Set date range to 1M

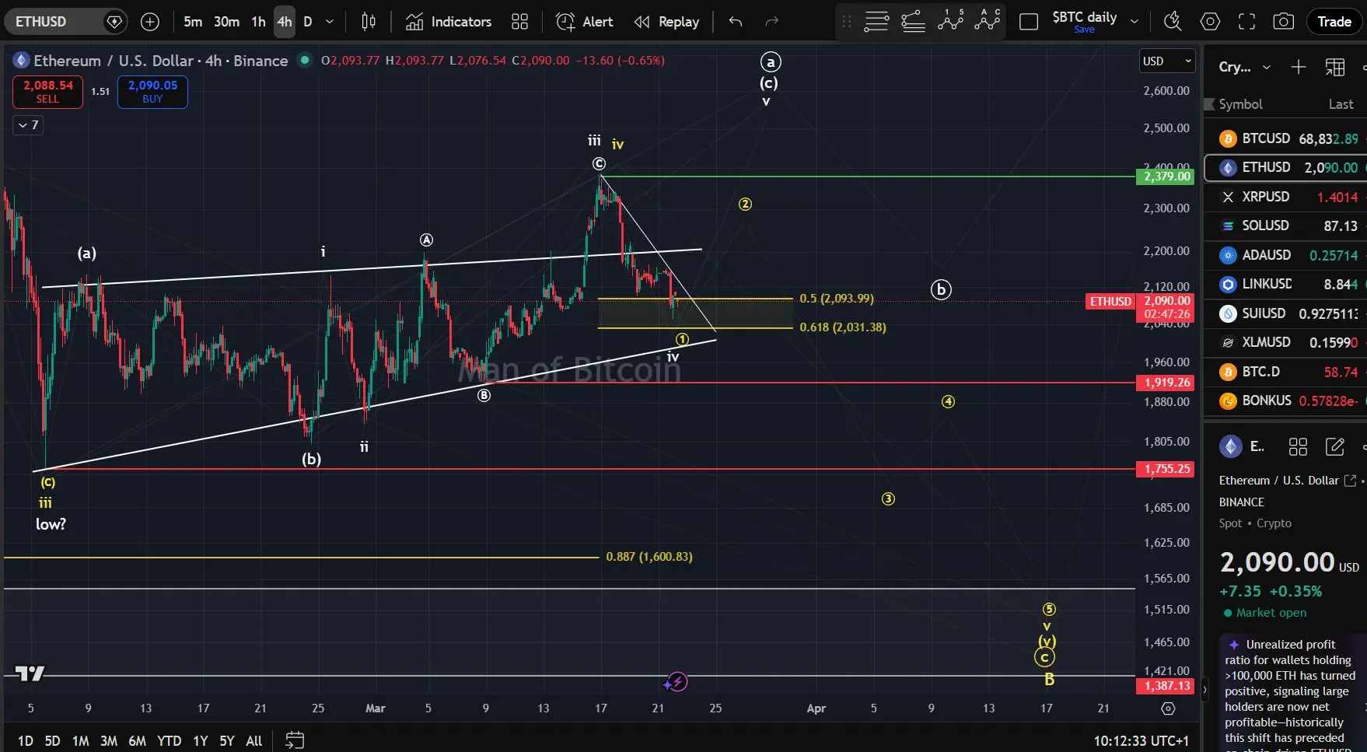pos(80,740)
